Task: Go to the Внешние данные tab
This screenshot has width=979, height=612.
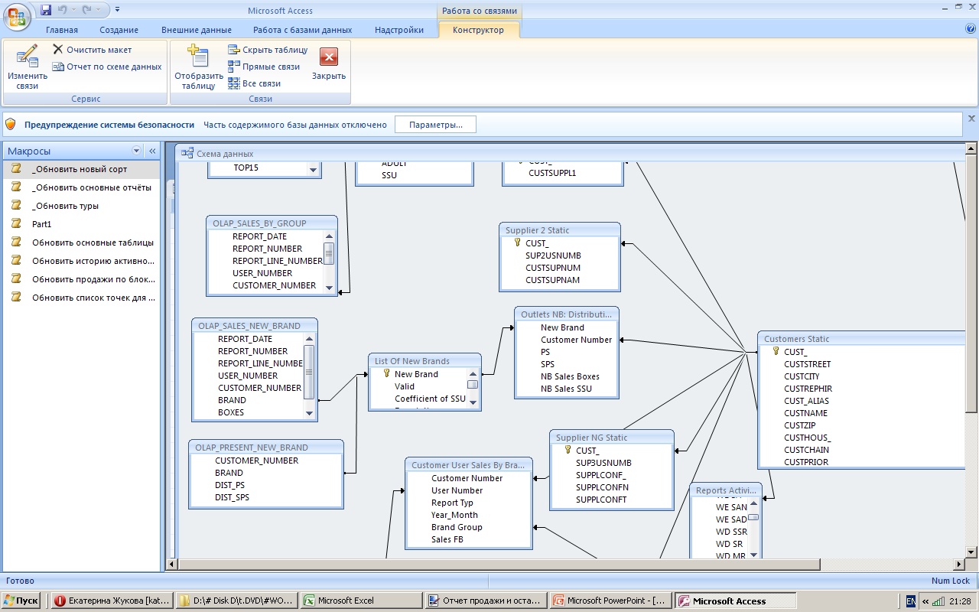Action: pos(197,30)
